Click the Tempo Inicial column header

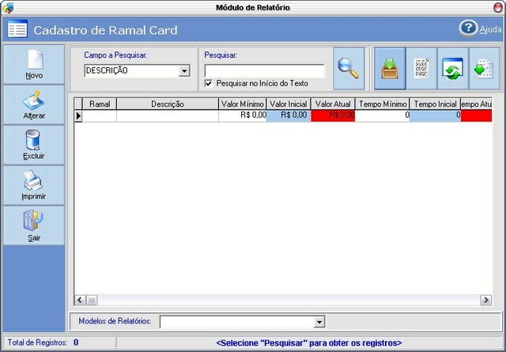[x=435, y=104]
